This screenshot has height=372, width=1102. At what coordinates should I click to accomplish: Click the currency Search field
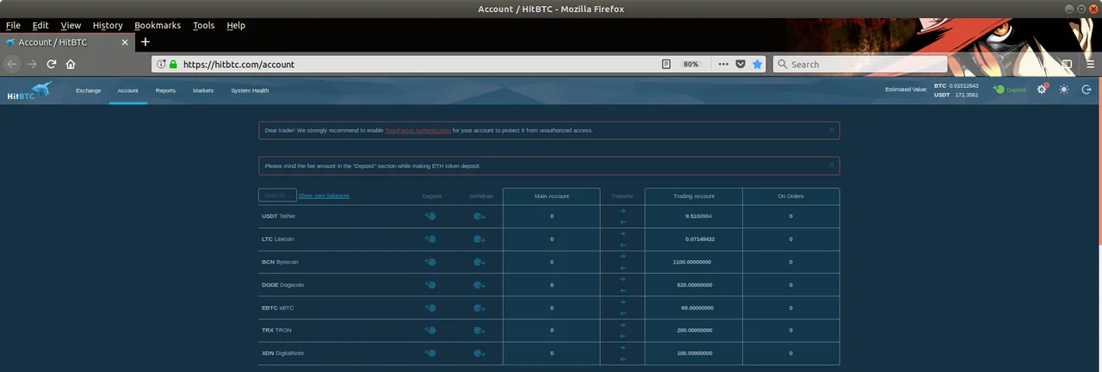tap(277, 195)
